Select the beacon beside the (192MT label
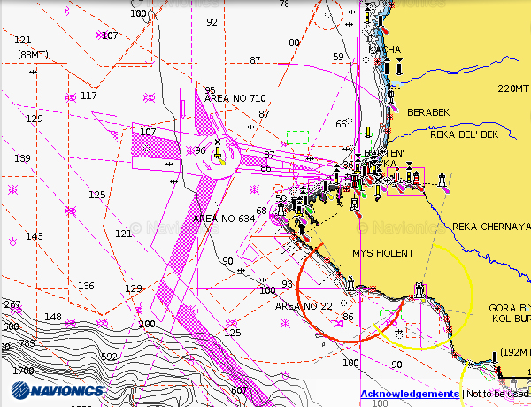The image size is (531, 407). pyautogui.click(x=495, y=358)
